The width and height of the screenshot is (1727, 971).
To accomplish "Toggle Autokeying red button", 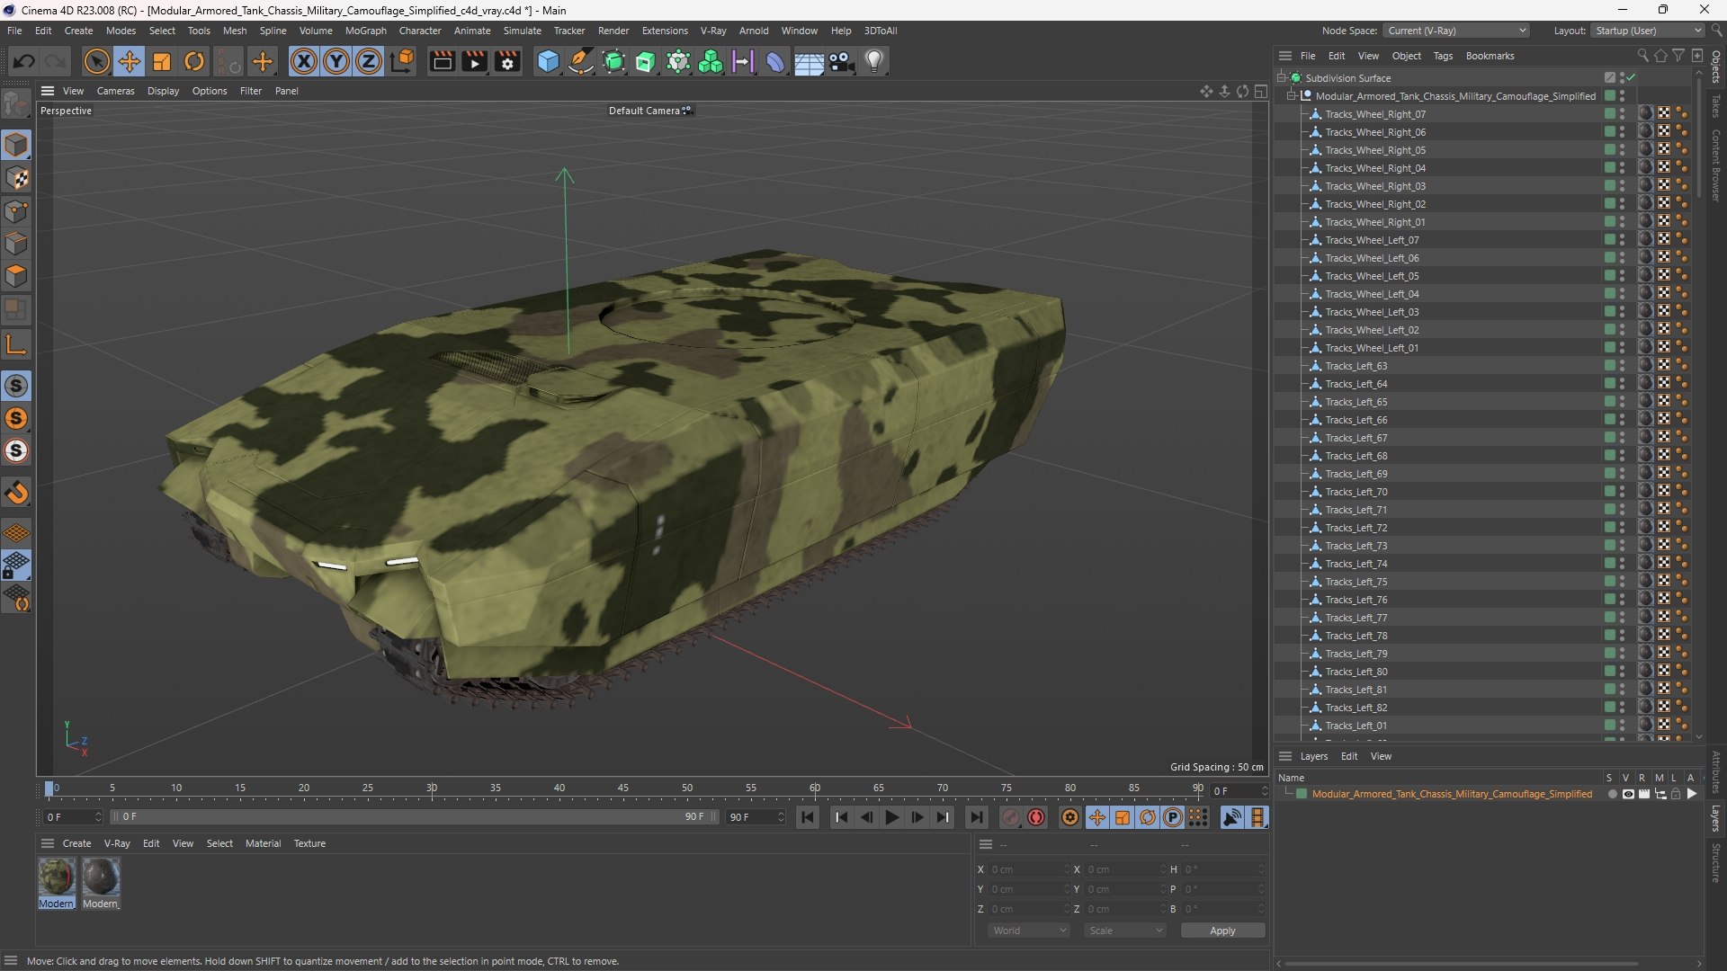I will [1036, 817].
